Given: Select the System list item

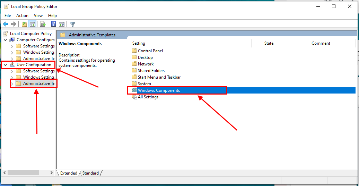Looking at the screenshot, I should tap(144, 84).
